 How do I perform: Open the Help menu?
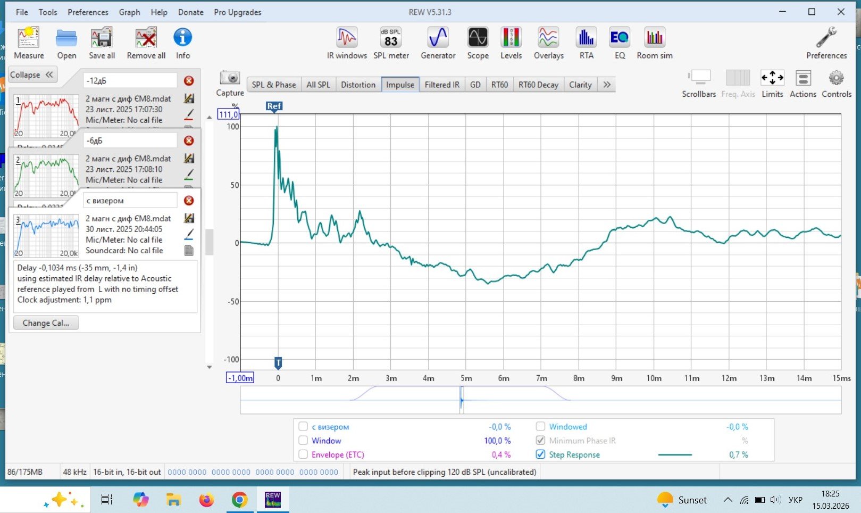click(158, 12)
